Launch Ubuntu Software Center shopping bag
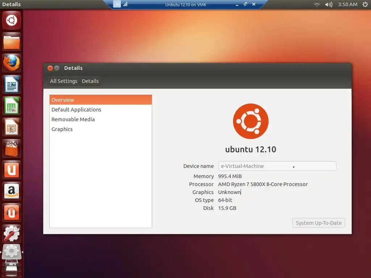The width and height of the screenshot is (371, 278). click(x=12, y=148)
